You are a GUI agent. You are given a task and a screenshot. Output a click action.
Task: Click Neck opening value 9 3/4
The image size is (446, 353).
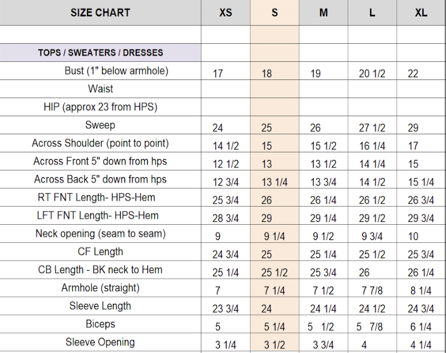point(372,237)
